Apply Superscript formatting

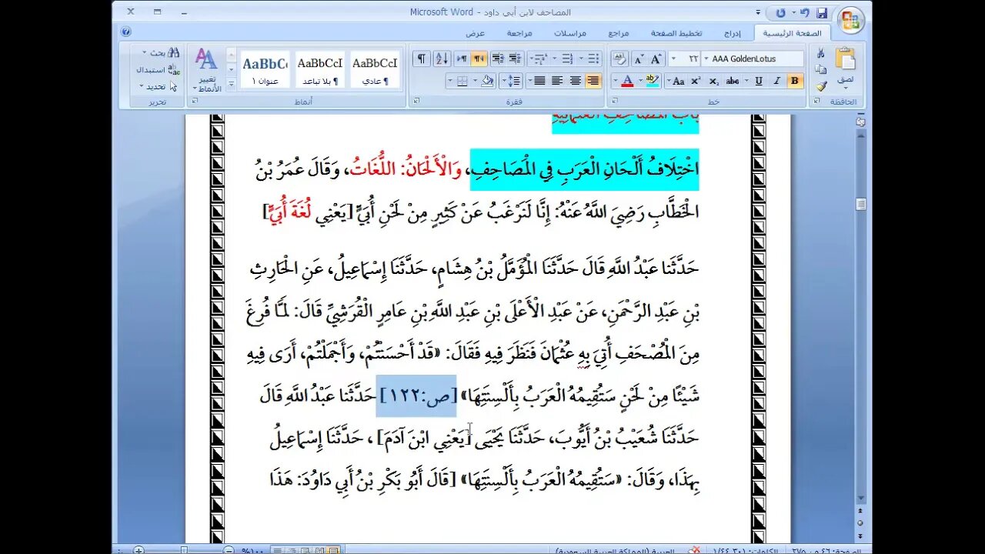point(695,81)
